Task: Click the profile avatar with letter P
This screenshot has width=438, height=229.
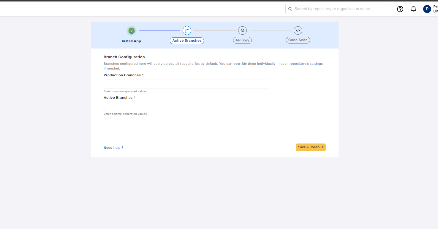Action: coord(427,9)
